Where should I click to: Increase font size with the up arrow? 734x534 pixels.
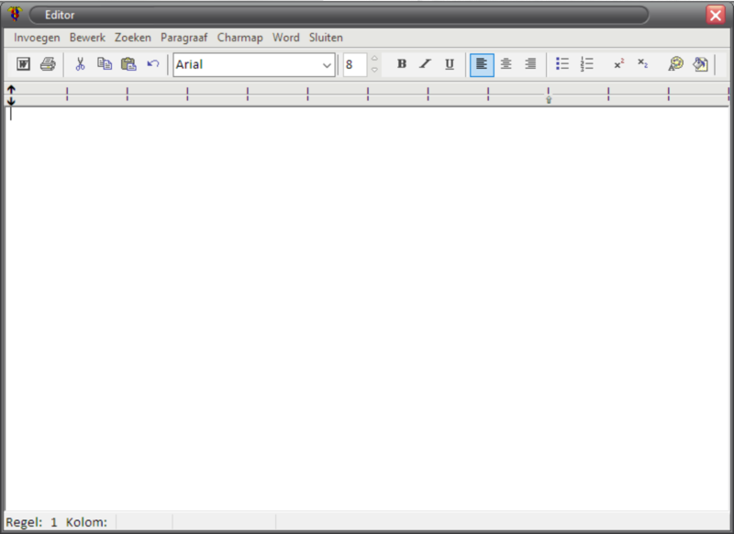click(x=374, y=59)
